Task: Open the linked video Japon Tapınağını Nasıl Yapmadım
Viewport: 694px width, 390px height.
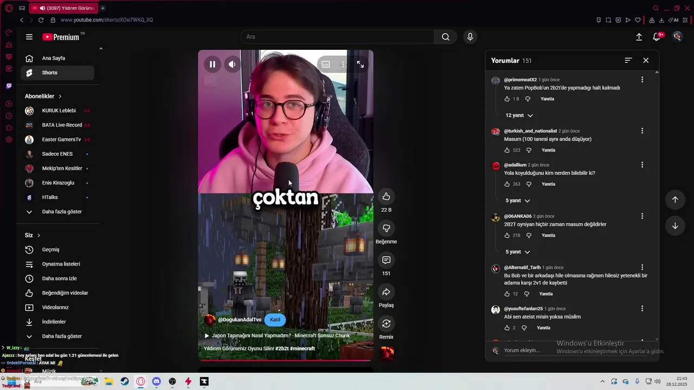Action: click(277, 336)
